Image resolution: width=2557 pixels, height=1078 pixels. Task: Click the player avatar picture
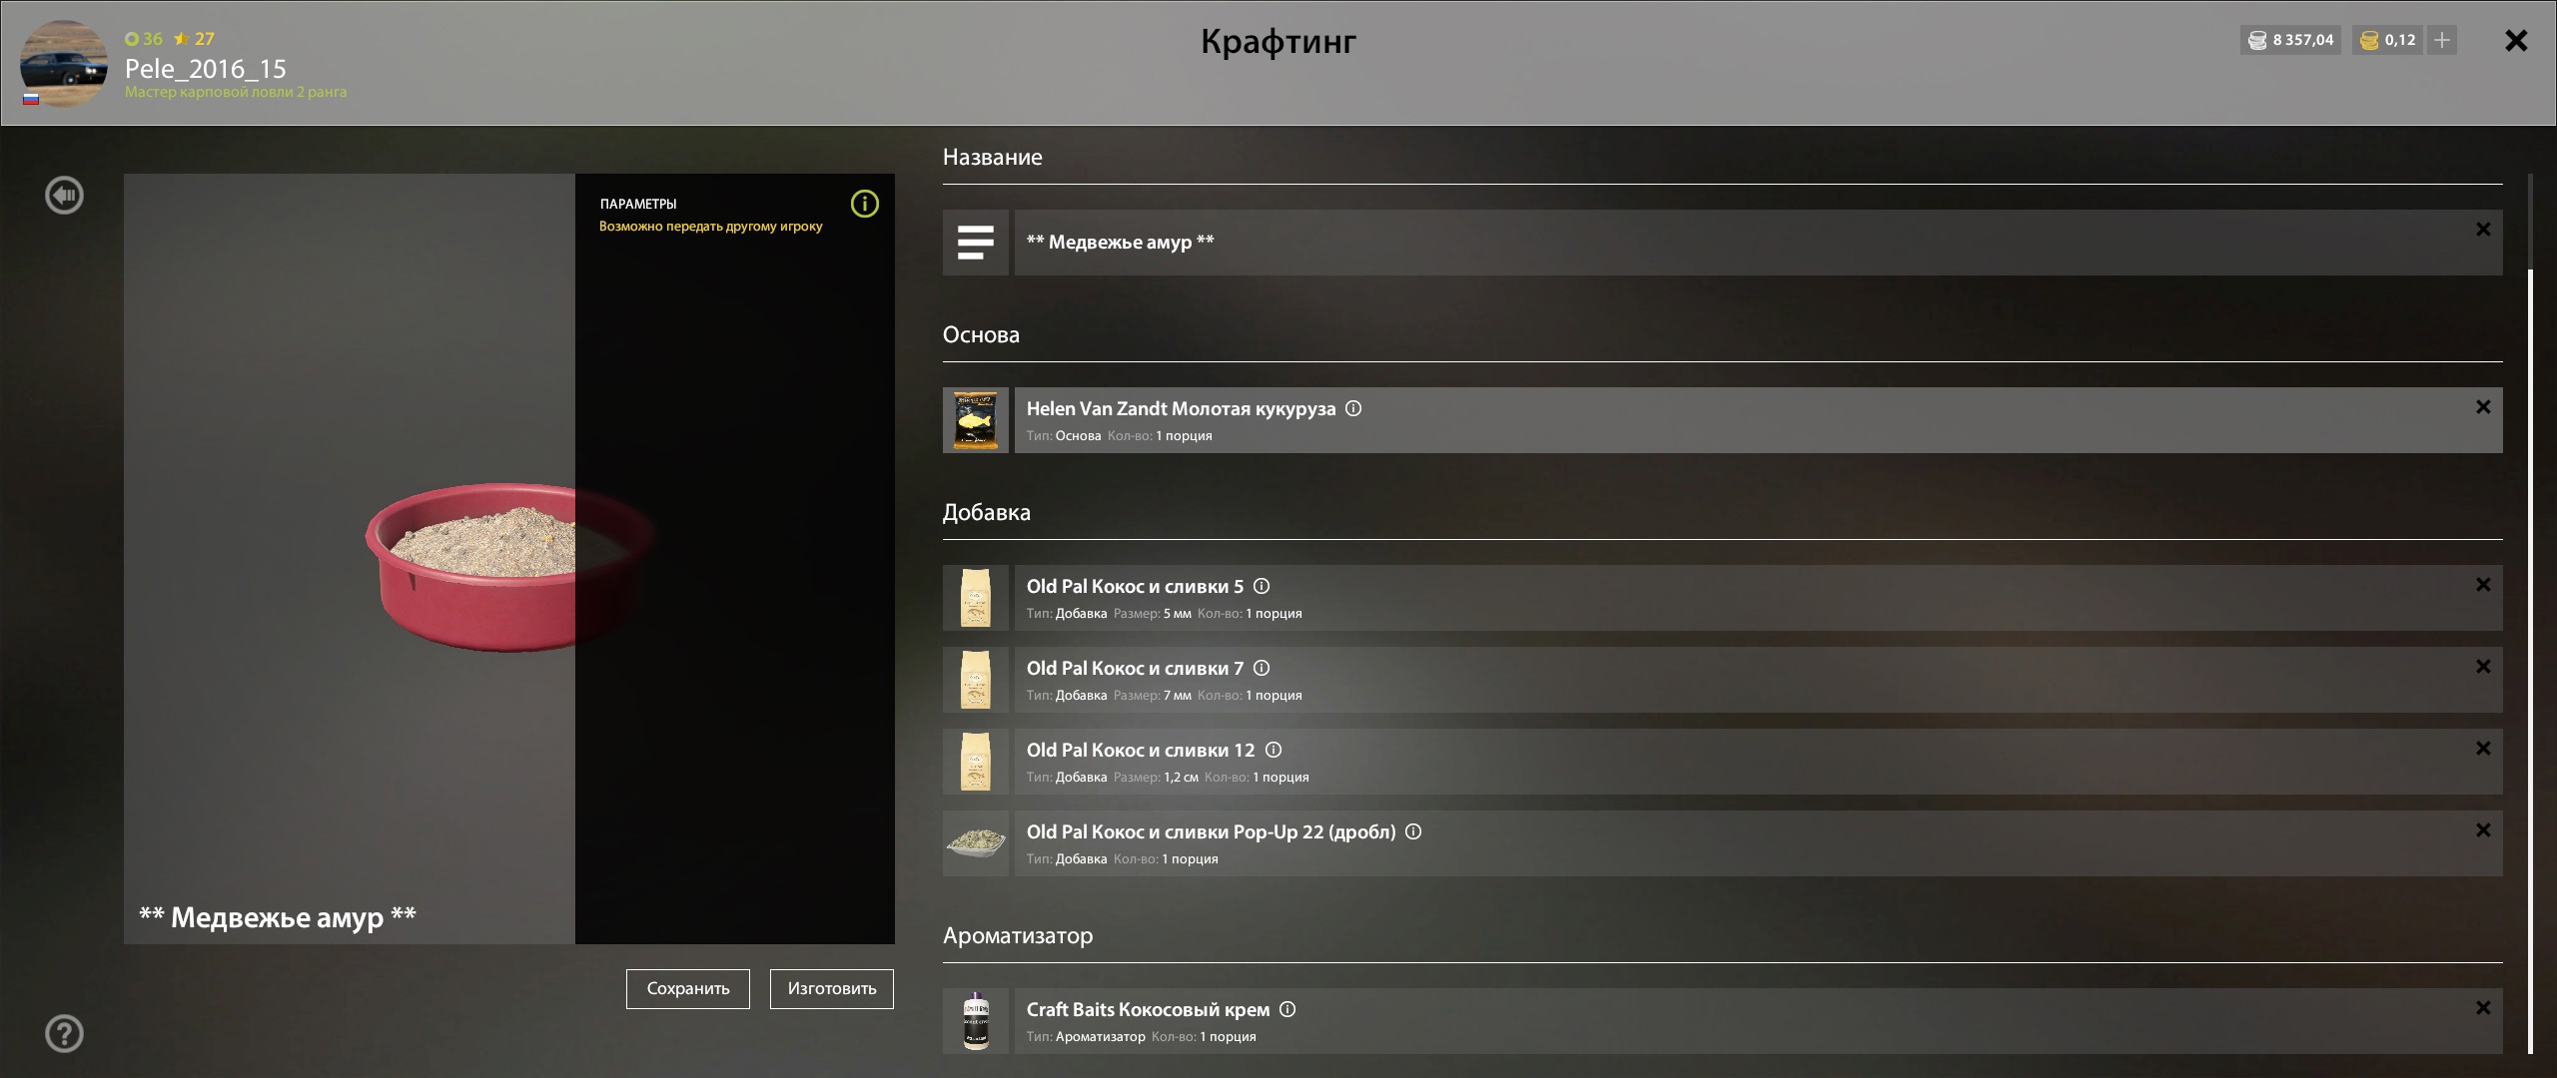pyautogui.click(x=64, y=64)
